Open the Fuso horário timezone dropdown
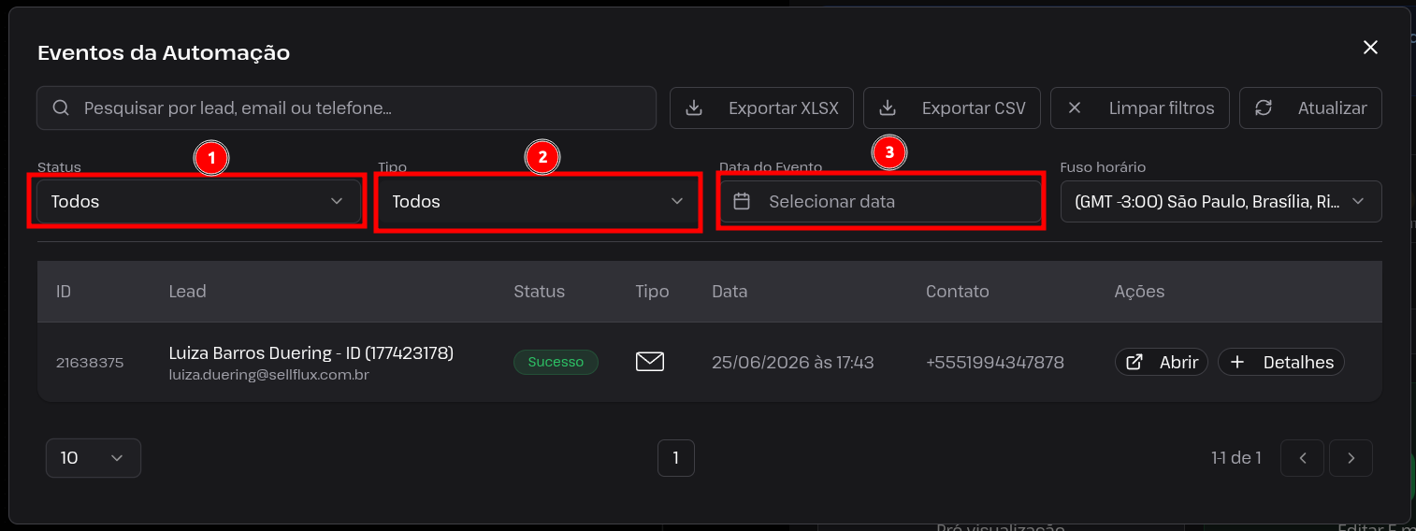1416x531 pixels. click(x=1221, y=201)
